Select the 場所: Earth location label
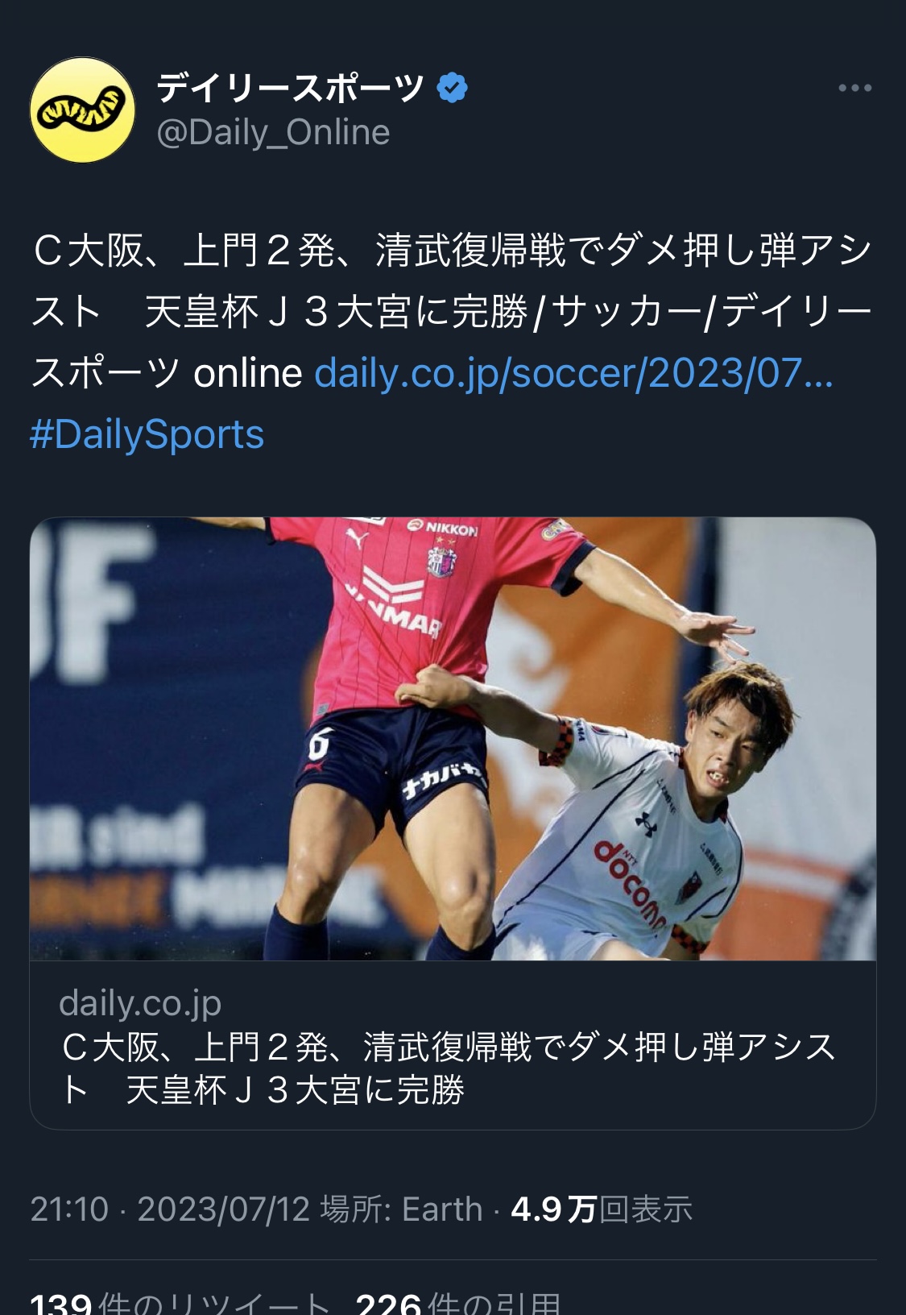The height and width of the screenshot is (1315, 906). [x=401, y=1209]
